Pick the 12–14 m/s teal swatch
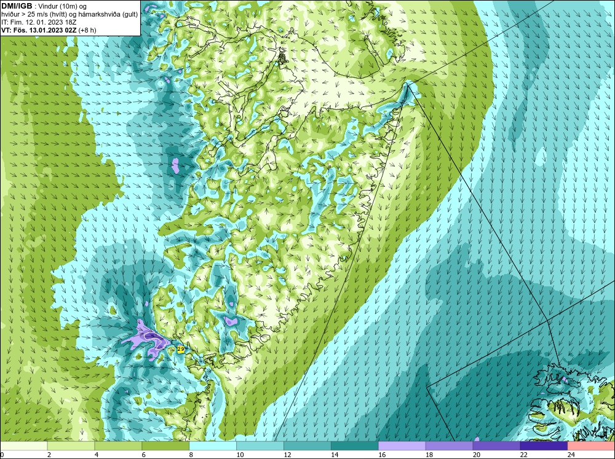615x459 pixels. coord(307,446)
